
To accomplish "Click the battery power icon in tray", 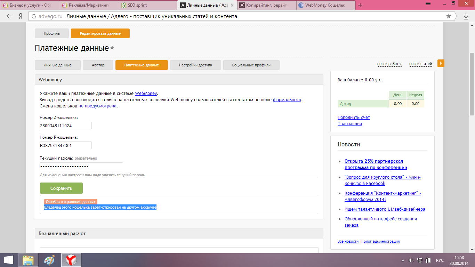I will coord(428,260).
